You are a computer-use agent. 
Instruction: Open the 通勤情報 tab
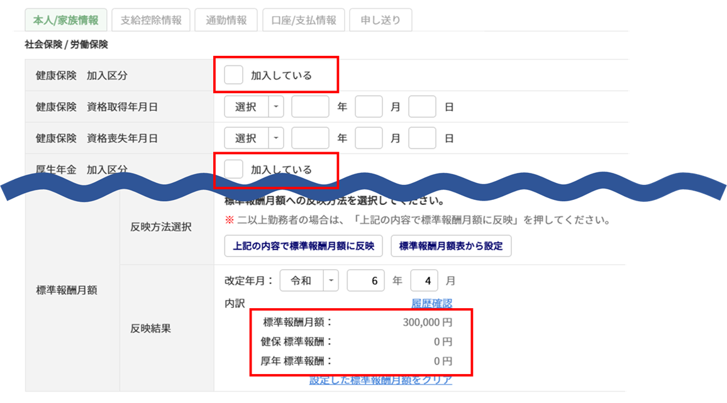coord(226,20)
